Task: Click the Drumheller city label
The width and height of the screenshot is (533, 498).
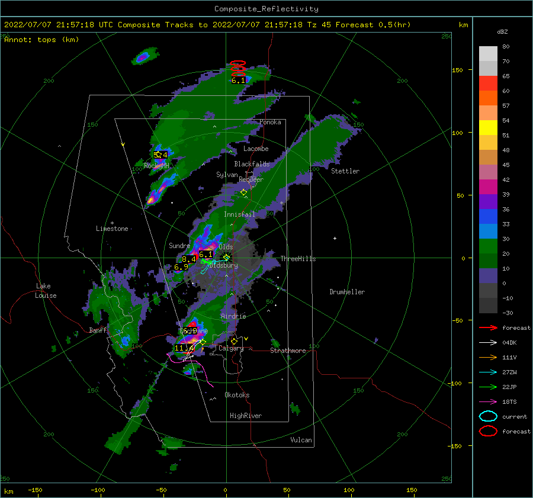Action: (x=347, y=292)
